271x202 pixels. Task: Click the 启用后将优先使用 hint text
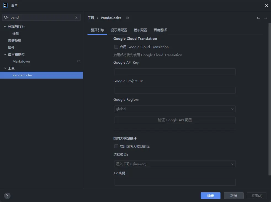pos(148,55)
